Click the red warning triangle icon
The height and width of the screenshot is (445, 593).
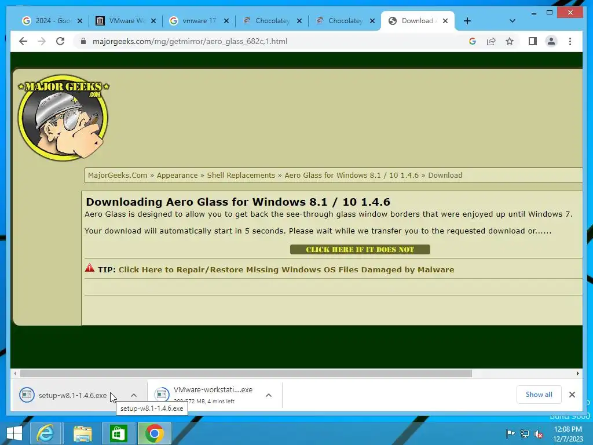(x=90, y=268)
